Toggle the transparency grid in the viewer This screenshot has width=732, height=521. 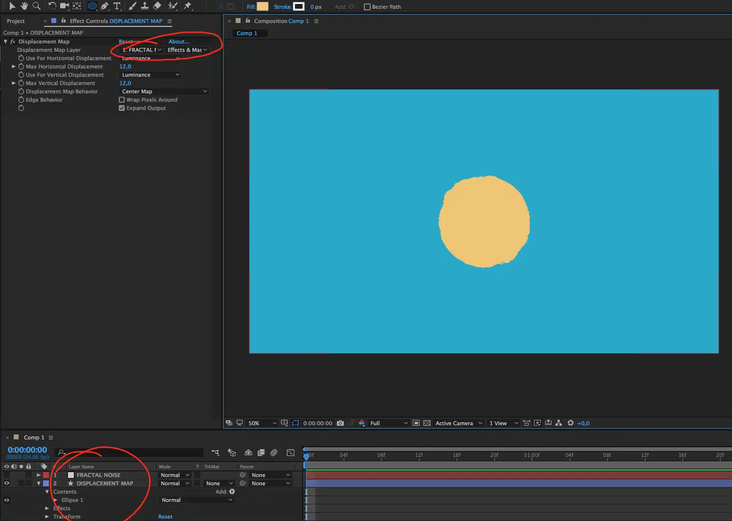tap(426, 423)
